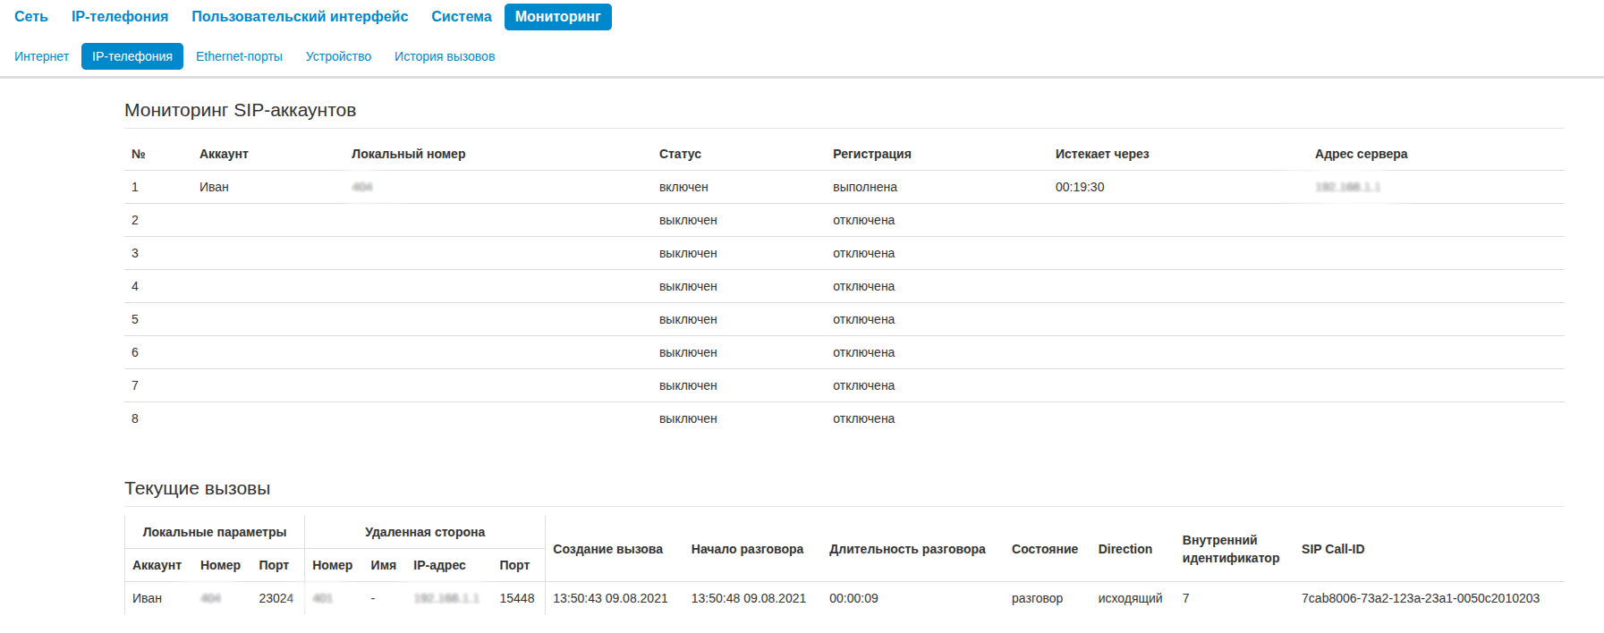Click the Состояние column header
Image resolution: width=1604 pixels, height=633 pixels.
point(1045,549)
